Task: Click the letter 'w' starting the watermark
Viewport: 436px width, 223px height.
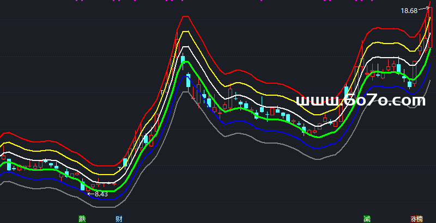Action: pos(303,101)
